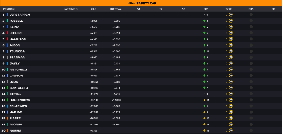Viewport: 282px width, 134px height.
Task: Click Gasly's medium tyre icon
Action: (x=231, y=64)
